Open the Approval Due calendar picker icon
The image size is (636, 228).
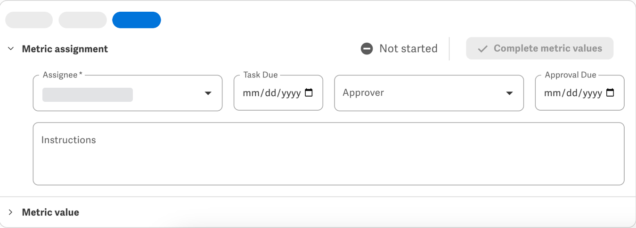(610, 93)
